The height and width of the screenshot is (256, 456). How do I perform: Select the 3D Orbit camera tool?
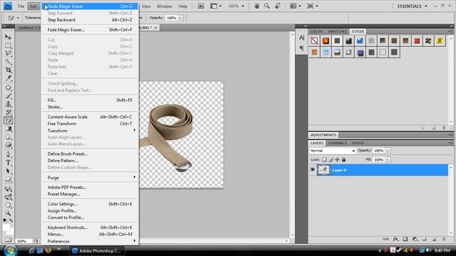pyautogui.click(x=8, y=198)
